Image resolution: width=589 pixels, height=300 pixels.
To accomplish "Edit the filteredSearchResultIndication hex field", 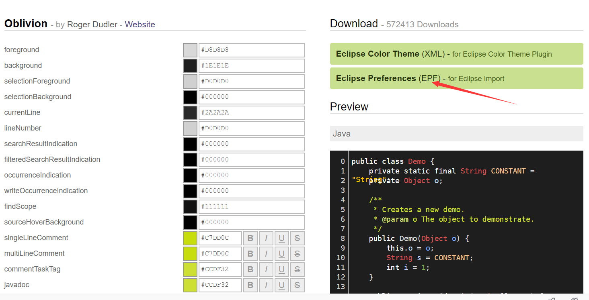I will click(x=252, y=160).
